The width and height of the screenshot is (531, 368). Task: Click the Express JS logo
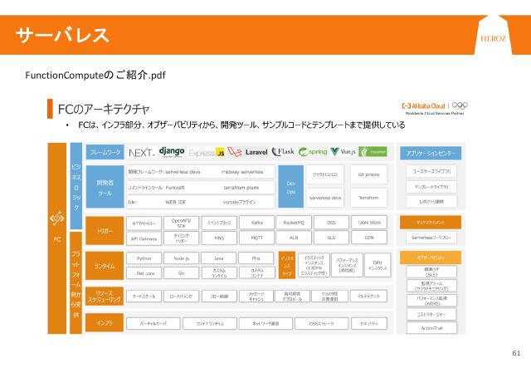coord(207,153)
